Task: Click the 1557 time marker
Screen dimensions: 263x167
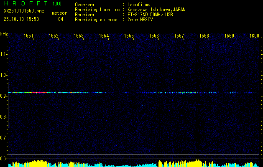Action: pos(179,36)
